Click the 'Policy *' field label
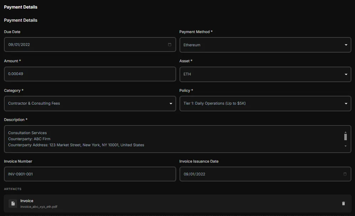The width and height of the screenshot is (355, 216). [x=186, y=90]
